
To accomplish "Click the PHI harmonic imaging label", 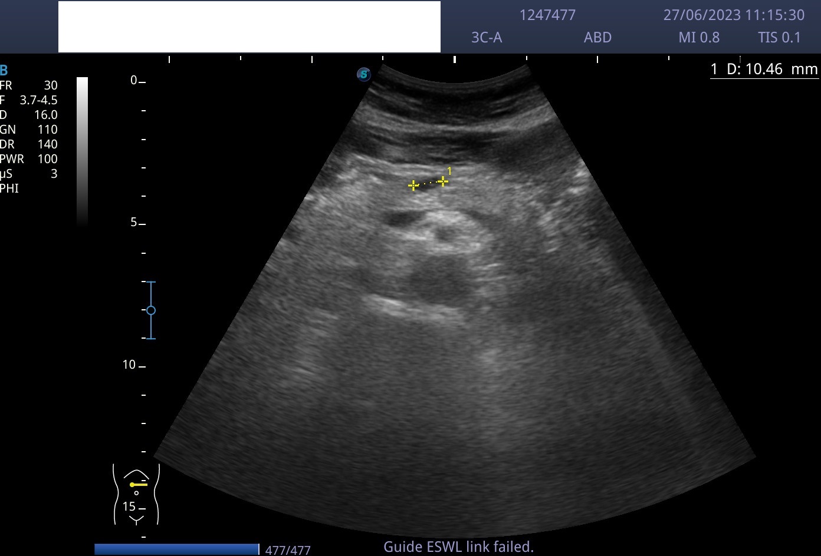I will pyautogui.click(x=9, y=188).
